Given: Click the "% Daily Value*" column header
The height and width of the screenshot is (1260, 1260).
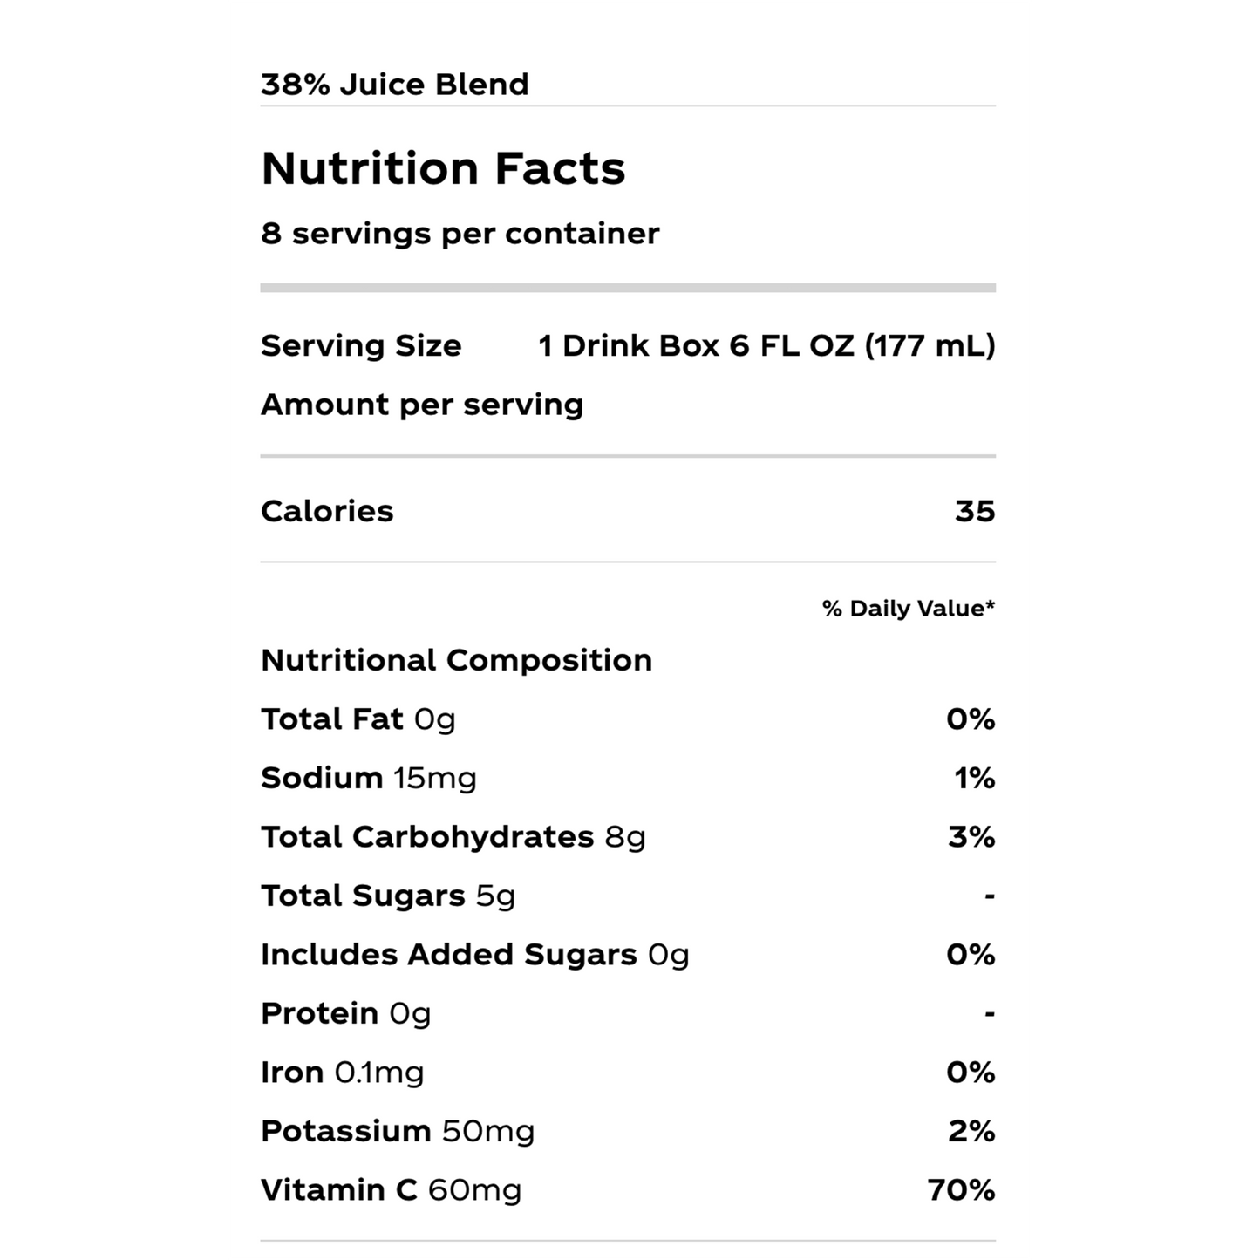Looking at the screenshot, I should tap(908, 609).
